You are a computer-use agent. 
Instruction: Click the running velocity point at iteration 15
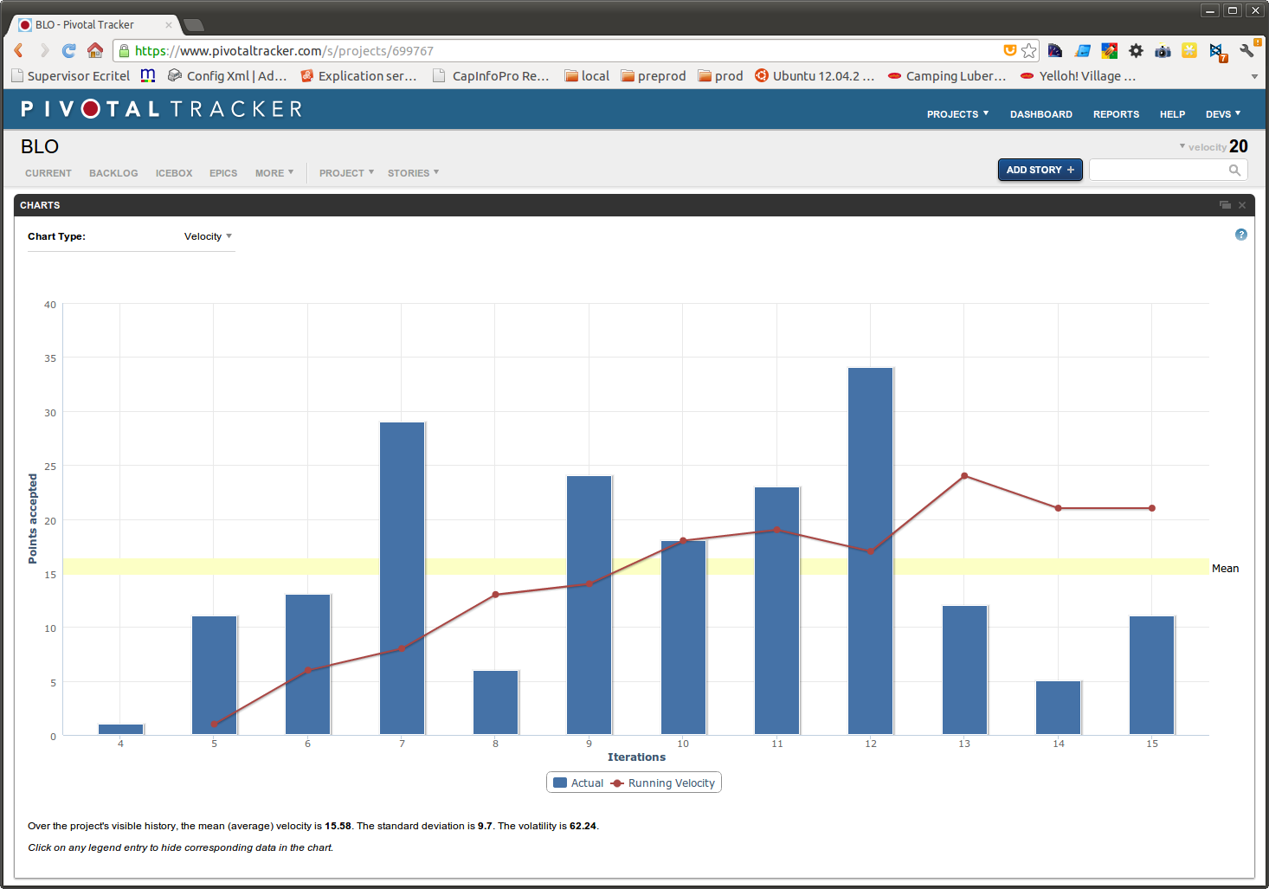pyautogui.click(x=1152, y=508)
